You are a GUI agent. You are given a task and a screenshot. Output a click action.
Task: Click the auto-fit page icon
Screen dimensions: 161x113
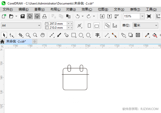tap(80, 25)
